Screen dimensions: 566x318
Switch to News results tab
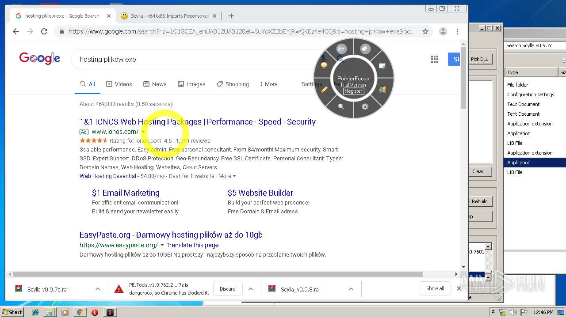pos(155,84)
